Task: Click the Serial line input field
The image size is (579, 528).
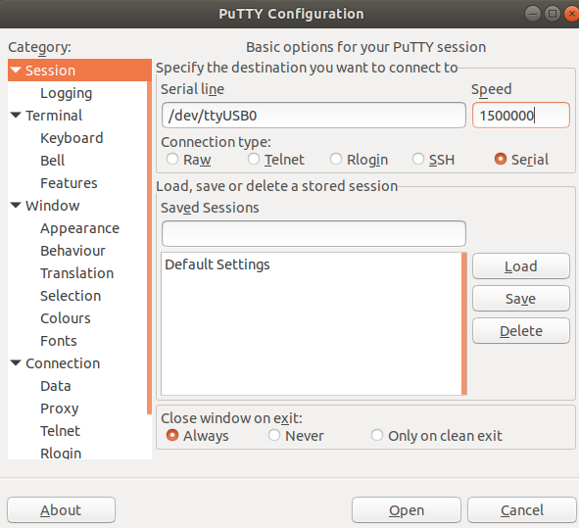Action: tap(314, 116)
